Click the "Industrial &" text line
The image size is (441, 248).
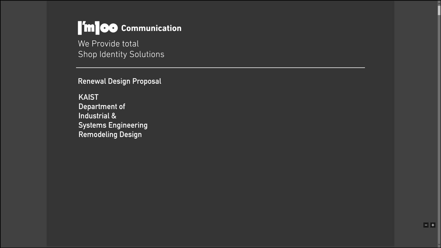pos(97,116)
